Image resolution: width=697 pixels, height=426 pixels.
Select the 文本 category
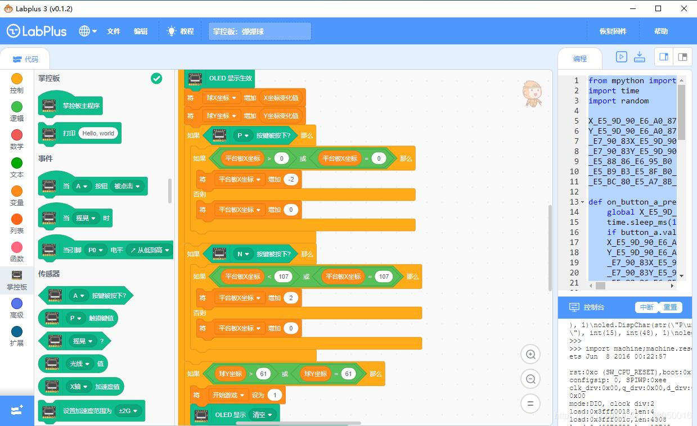click(x=17, y=167)
